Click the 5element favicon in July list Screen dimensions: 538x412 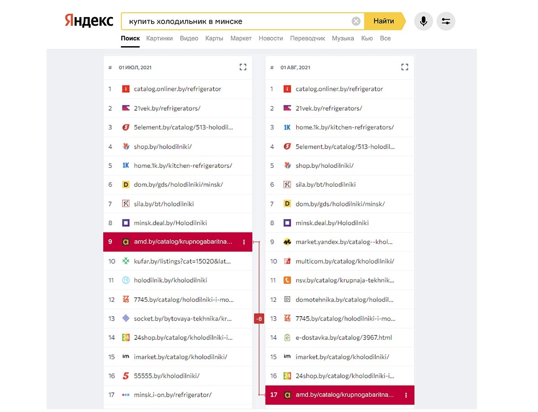(x=126, y=127)
